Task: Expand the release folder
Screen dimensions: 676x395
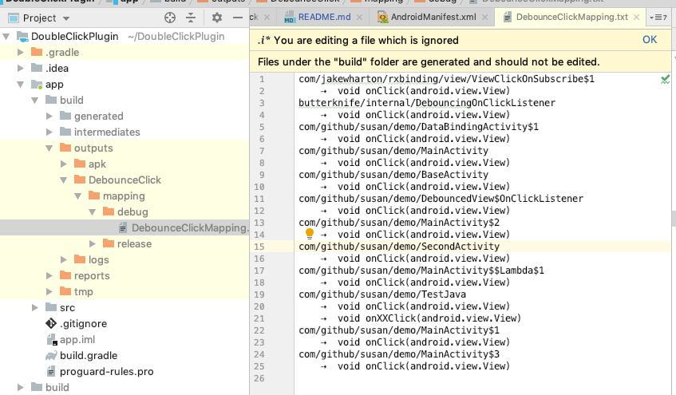Action: point(93,243)
